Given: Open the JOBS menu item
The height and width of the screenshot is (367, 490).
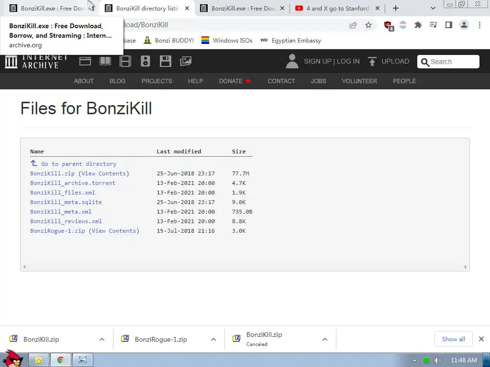Looking at the screenshot, I should (x=318, y=81).
